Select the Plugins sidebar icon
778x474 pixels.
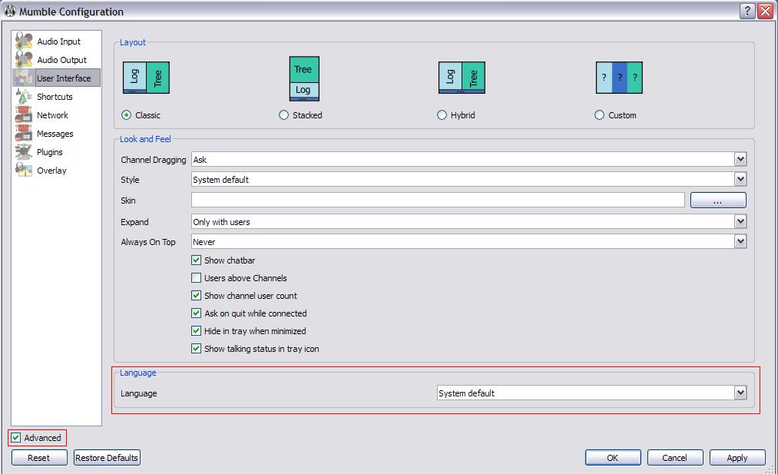coord(24,152)
